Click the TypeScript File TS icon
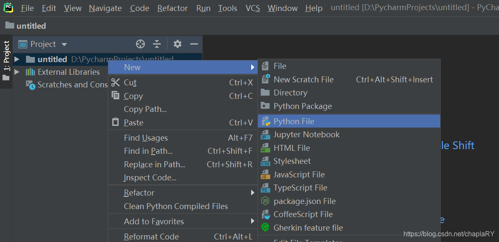Screen dimensions: 499x242 pos(266,188)
